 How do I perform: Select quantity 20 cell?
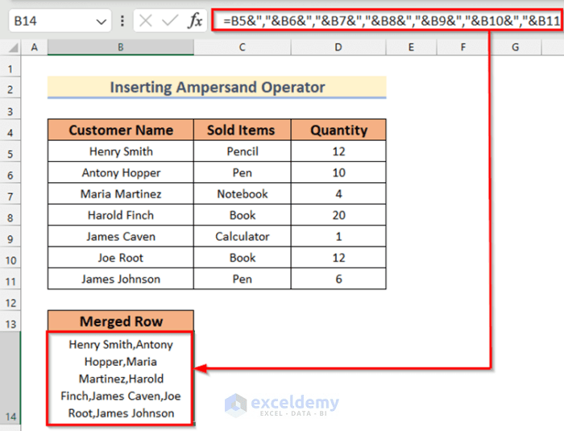[x=338, y=215]
